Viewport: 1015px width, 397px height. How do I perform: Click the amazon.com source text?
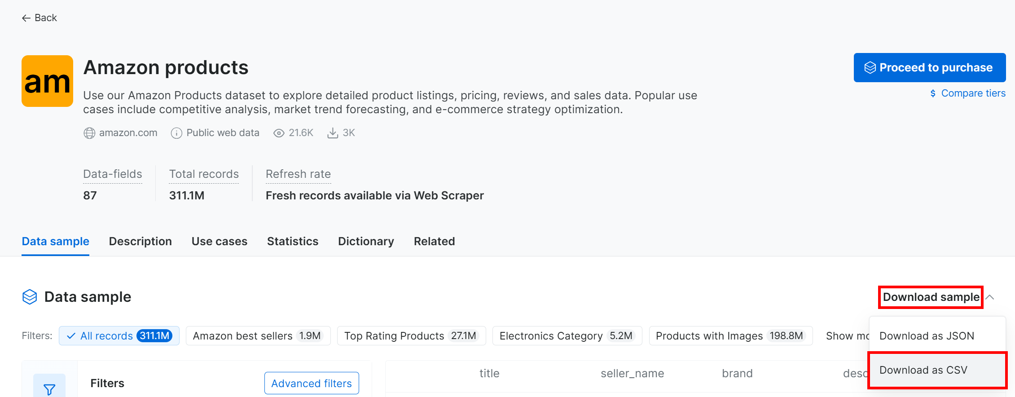tap(128, 133)
